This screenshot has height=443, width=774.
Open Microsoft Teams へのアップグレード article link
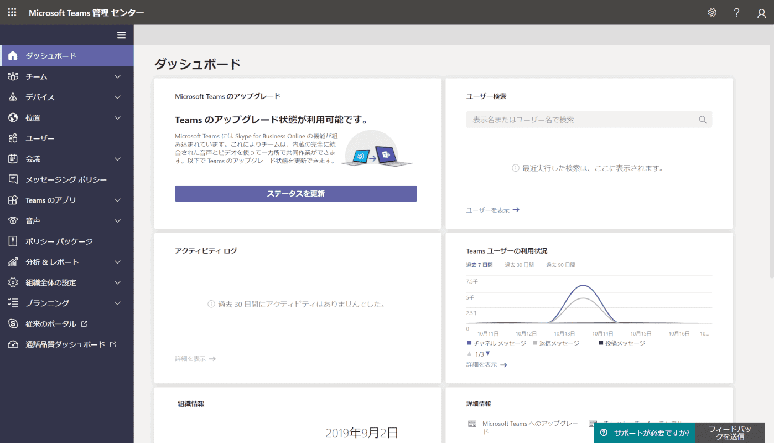[x=530, y=427]
